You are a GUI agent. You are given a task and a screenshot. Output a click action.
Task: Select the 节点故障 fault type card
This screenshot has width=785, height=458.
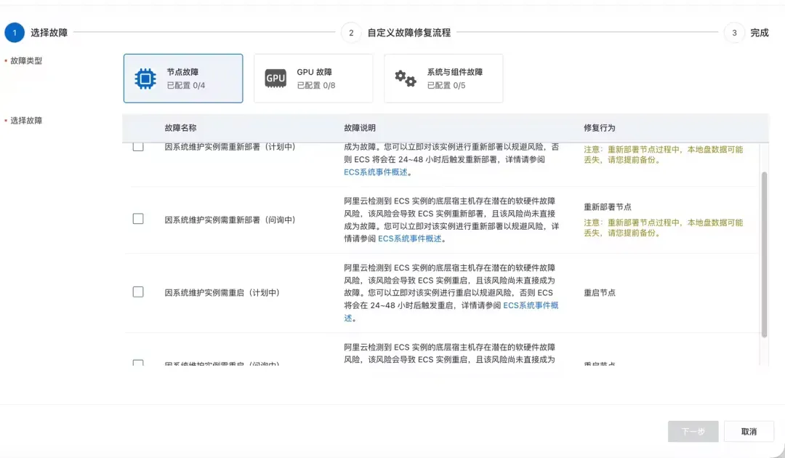pos(183,79)
